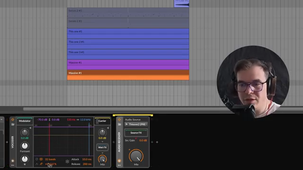Screen dimensions: 303x170
Task: Select the 12.0 kHz high frequency value
Action: coord(85,119)
